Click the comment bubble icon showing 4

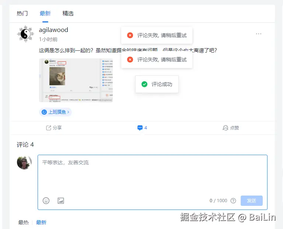tap(142, 128)
